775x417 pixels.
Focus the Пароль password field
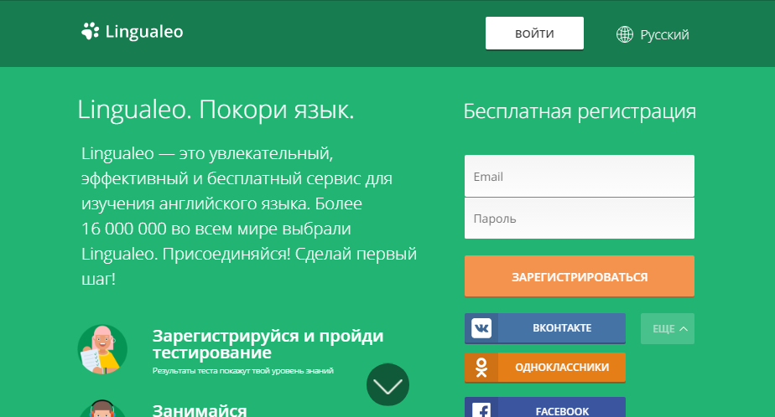point(580,218)
